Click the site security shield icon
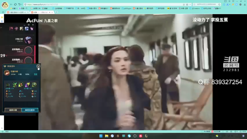The width and height of the screenshot is (247, 139). (25, 4)
